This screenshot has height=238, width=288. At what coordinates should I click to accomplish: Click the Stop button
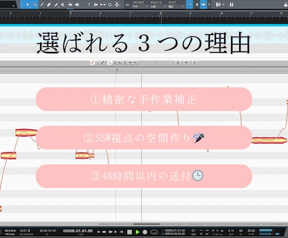(x=130, y=232)
